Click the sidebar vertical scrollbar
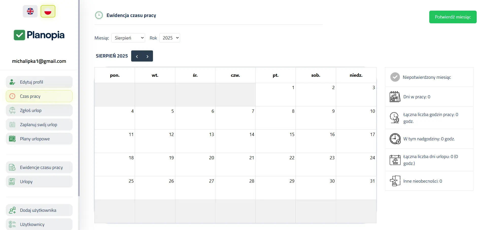This screenshot has height=230, width=481. pyautogui.click(x=79, y=101)
